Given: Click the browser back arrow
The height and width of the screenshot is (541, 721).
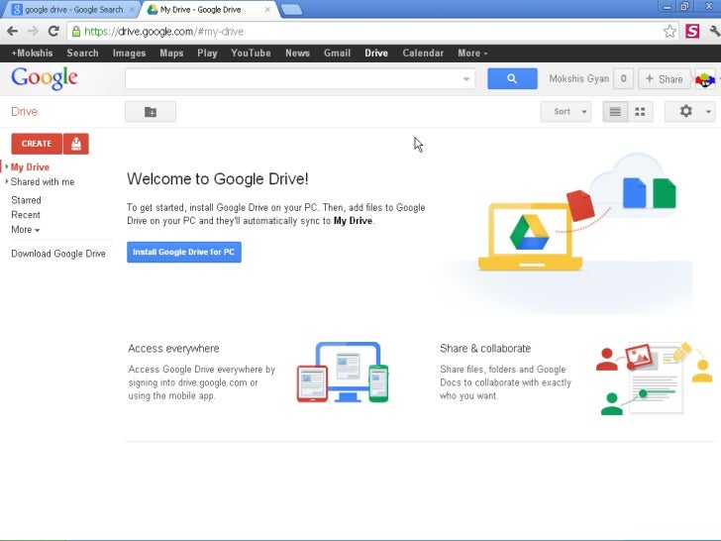Looking at the screenshot, I should point(13,32).
